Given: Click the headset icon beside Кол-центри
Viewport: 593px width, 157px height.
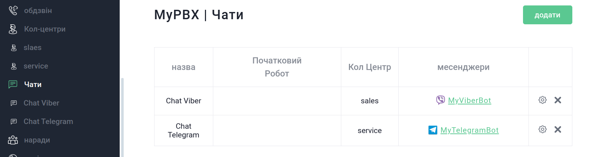Looking at the screenshot, I should click(x=13, y=29).
